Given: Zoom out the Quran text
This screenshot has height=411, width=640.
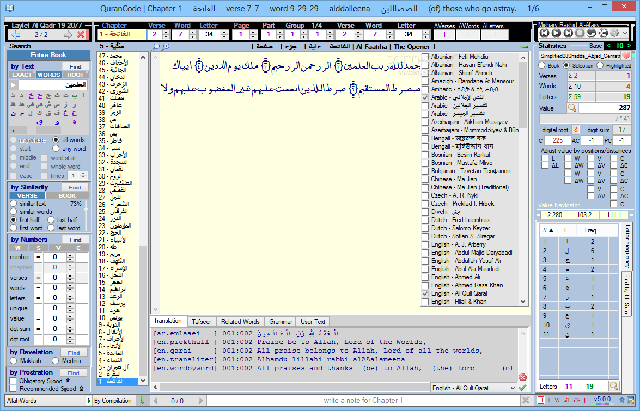Looking at the screenshot, I should pos(156,47).
